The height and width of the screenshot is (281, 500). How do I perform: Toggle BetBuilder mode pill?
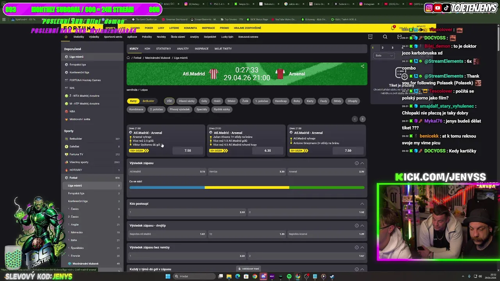[148, 101]
